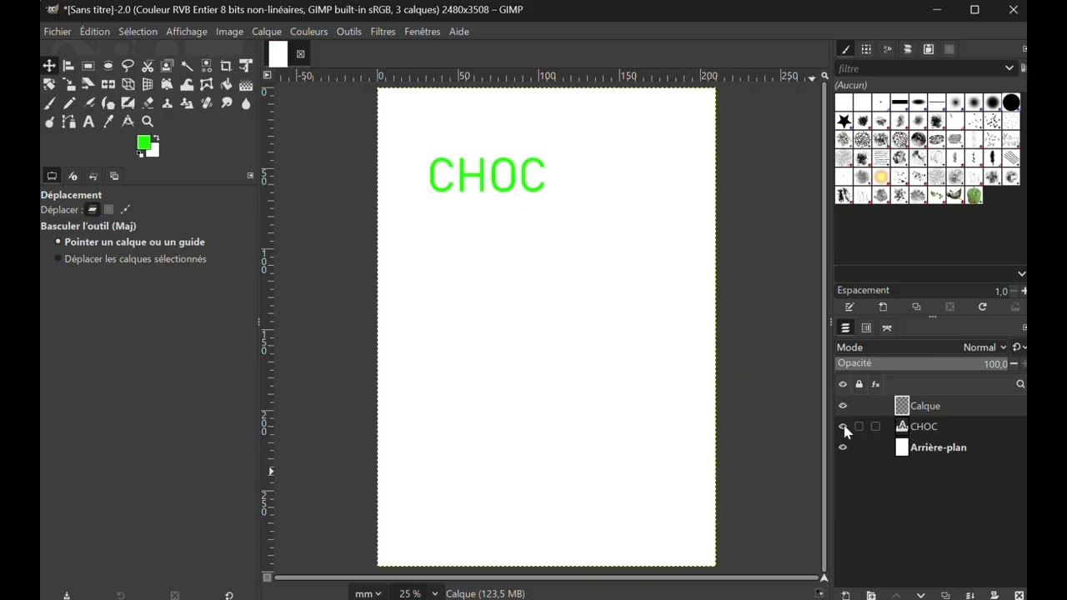Choose 'Déplacer les calques sélectionnés' option
The width and height of the screenshot is (1067, 600).
(129, 259)
